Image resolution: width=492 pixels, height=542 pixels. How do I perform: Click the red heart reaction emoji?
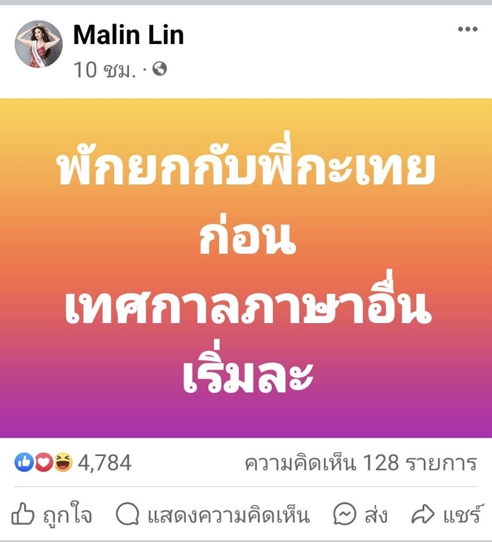click(x=44, y=462)
